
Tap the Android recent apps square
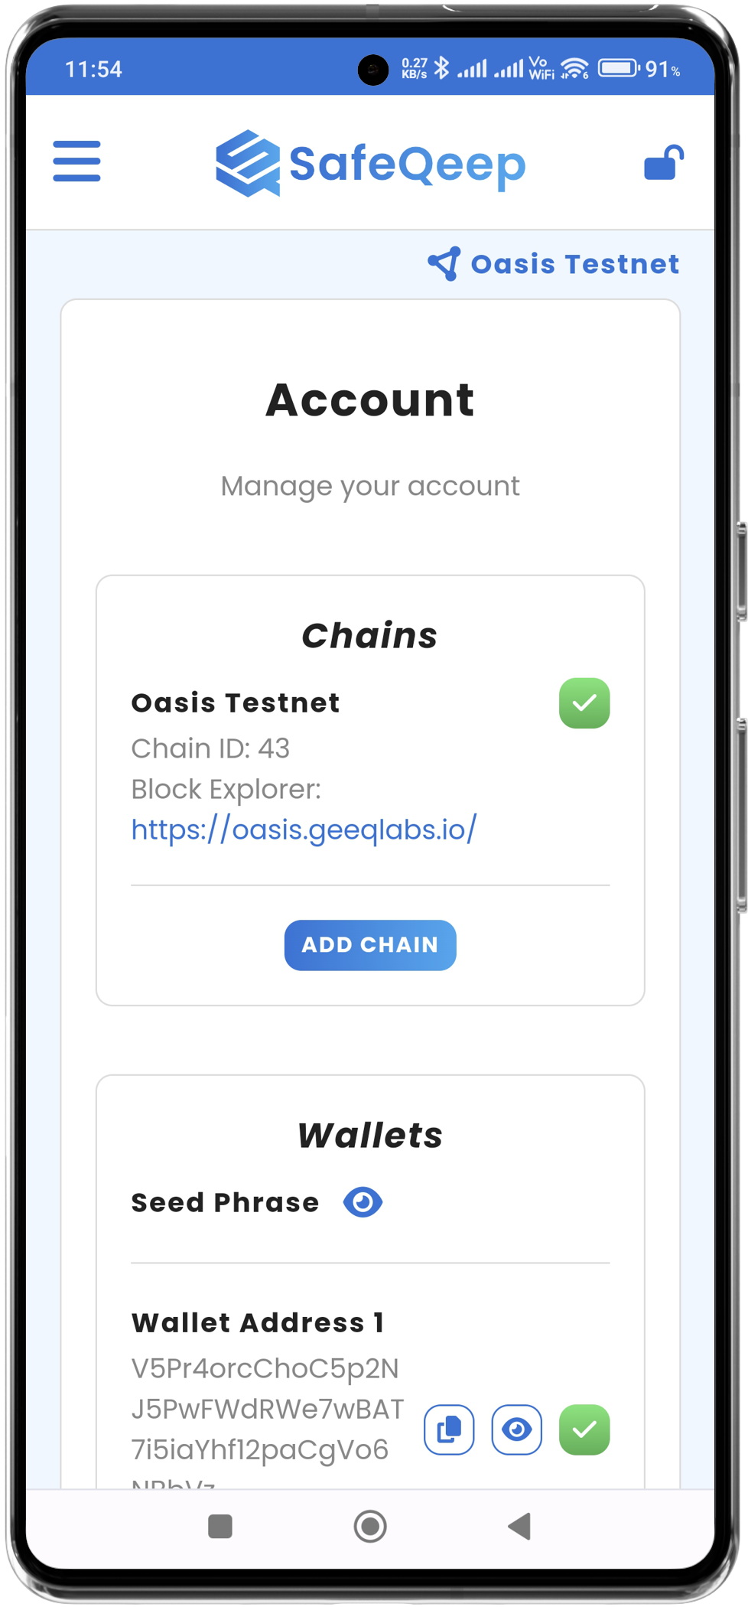(220, 1526)
